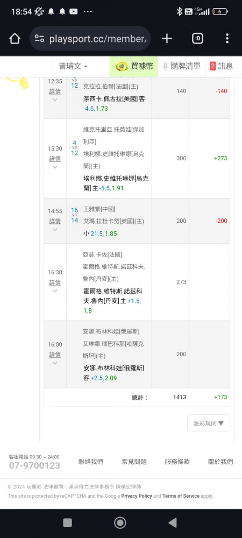Open the 聯絡我們 footer link
Viewport: 242px width, 538px height.
[91, 462]
